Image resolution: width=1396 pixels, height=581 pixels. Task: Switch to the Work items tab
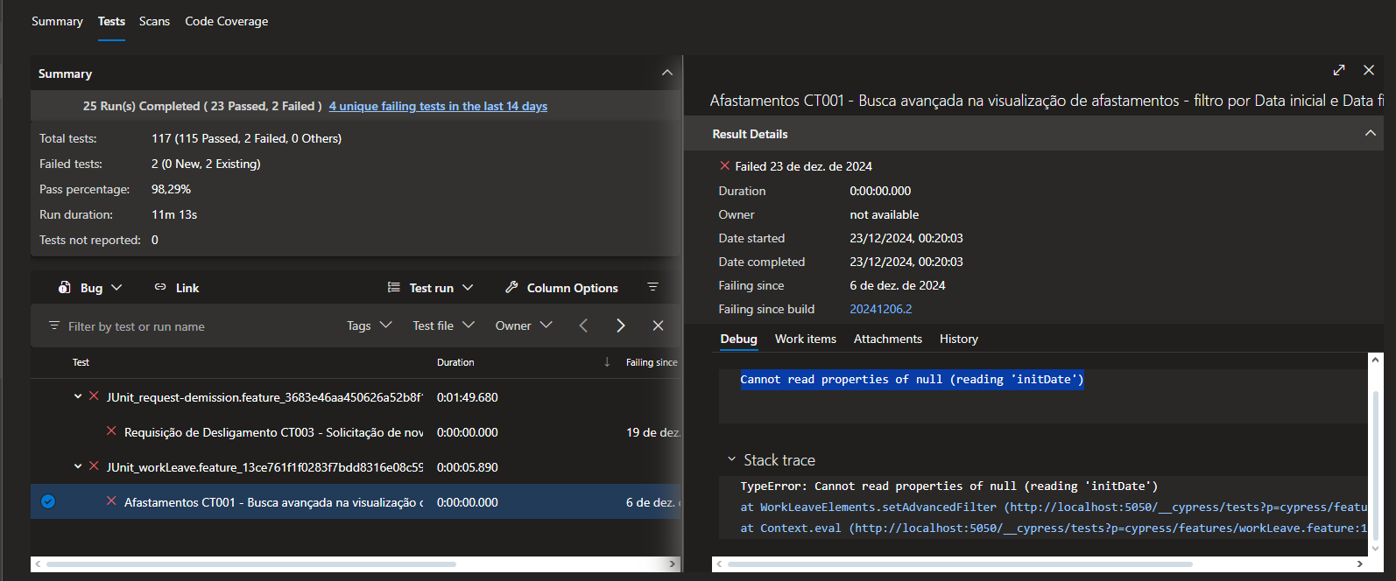pyautogui.click(x=806, y=339)
